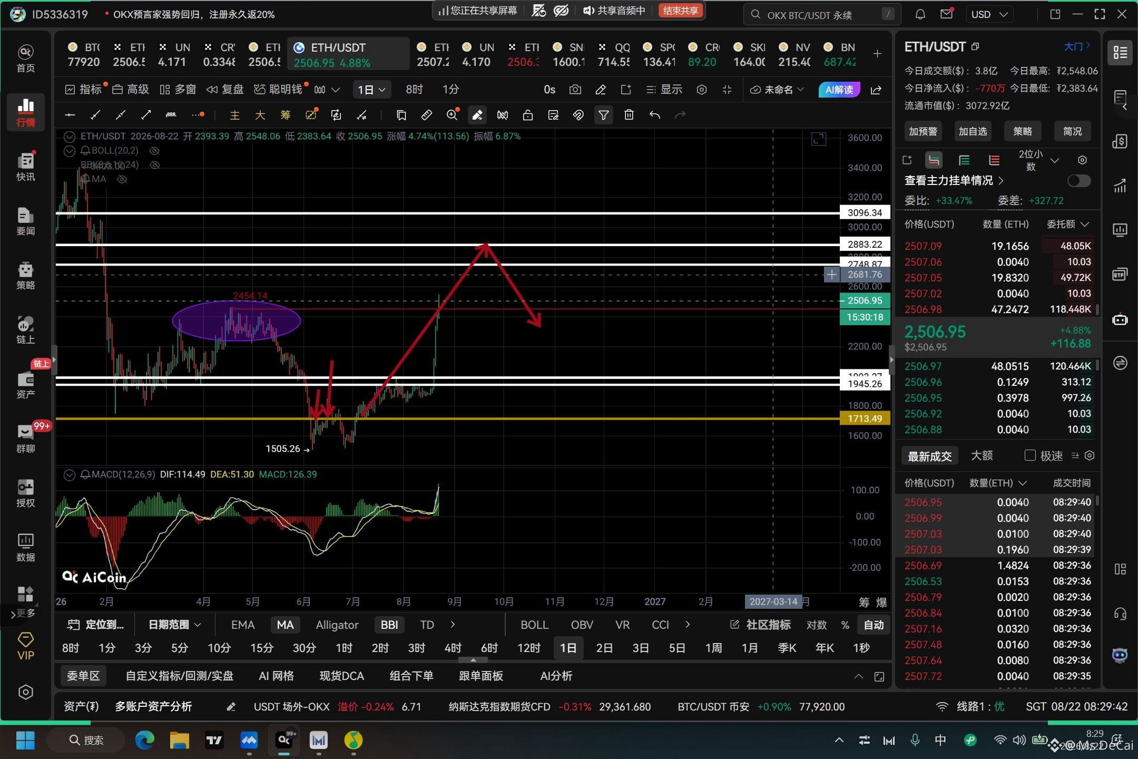Toggle the 自动 auto scale option
The height and width of the screenshot is (759, 1138).
point(874,625)
